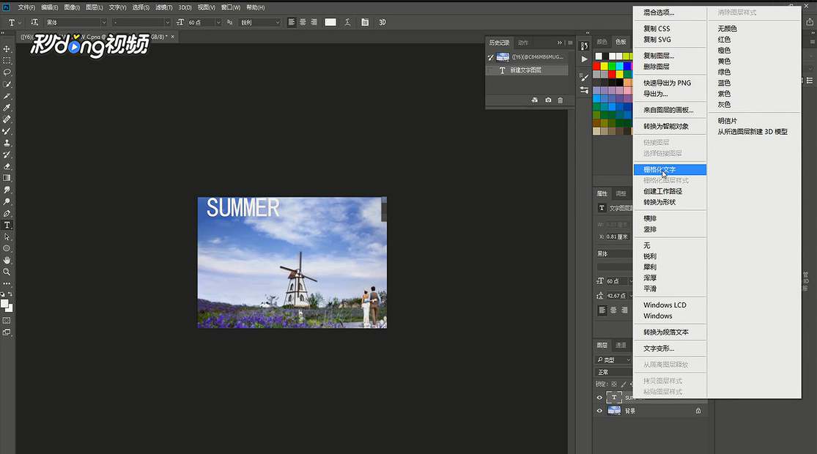Open the History panel menu icon
The image size is (817, 454).
570,42
